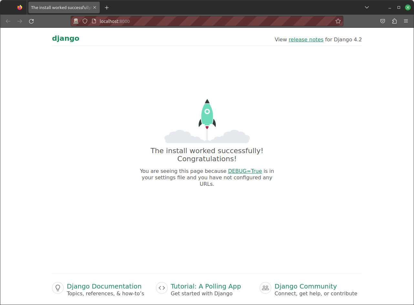
Task: Reload the current page
Action: [x=31, y=21]
